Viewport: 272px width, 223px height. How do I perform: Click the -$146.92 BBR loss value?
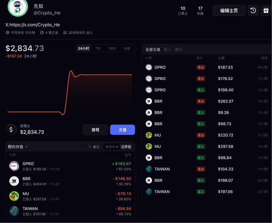click(122, 179)
